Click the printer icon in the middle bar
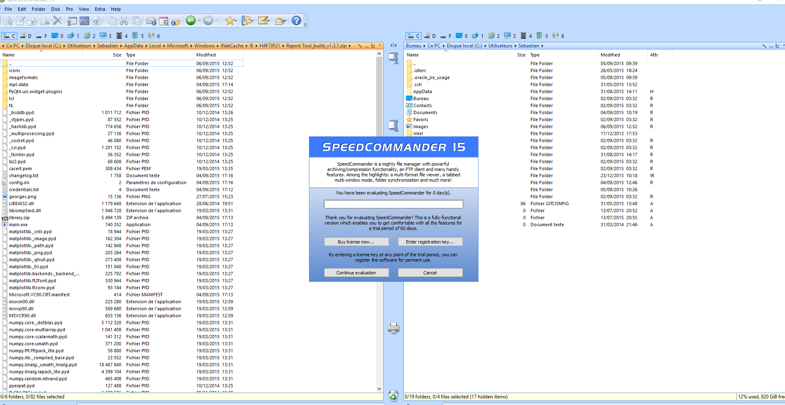The image size is (785, 405). pyautogui.click(x=394, y=328)
